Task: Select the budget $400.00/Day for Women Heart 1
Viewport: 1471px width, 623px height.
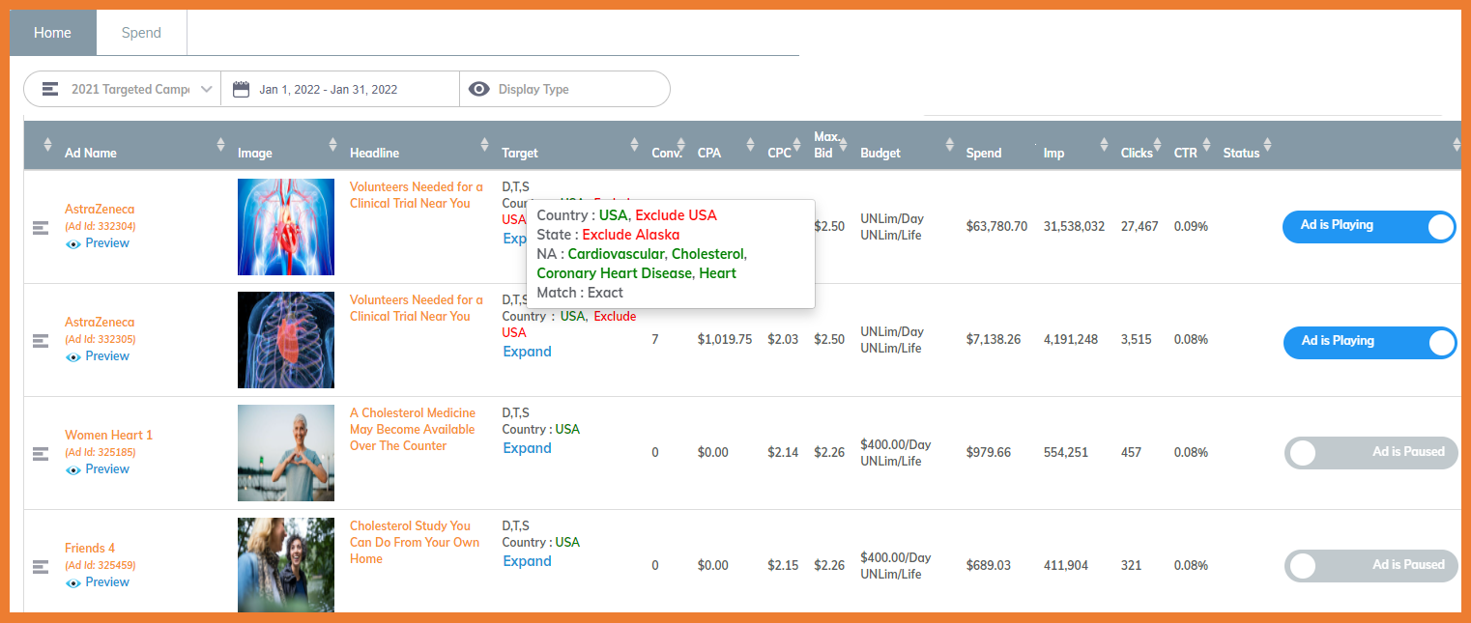Action: click(x=896, y=445)
